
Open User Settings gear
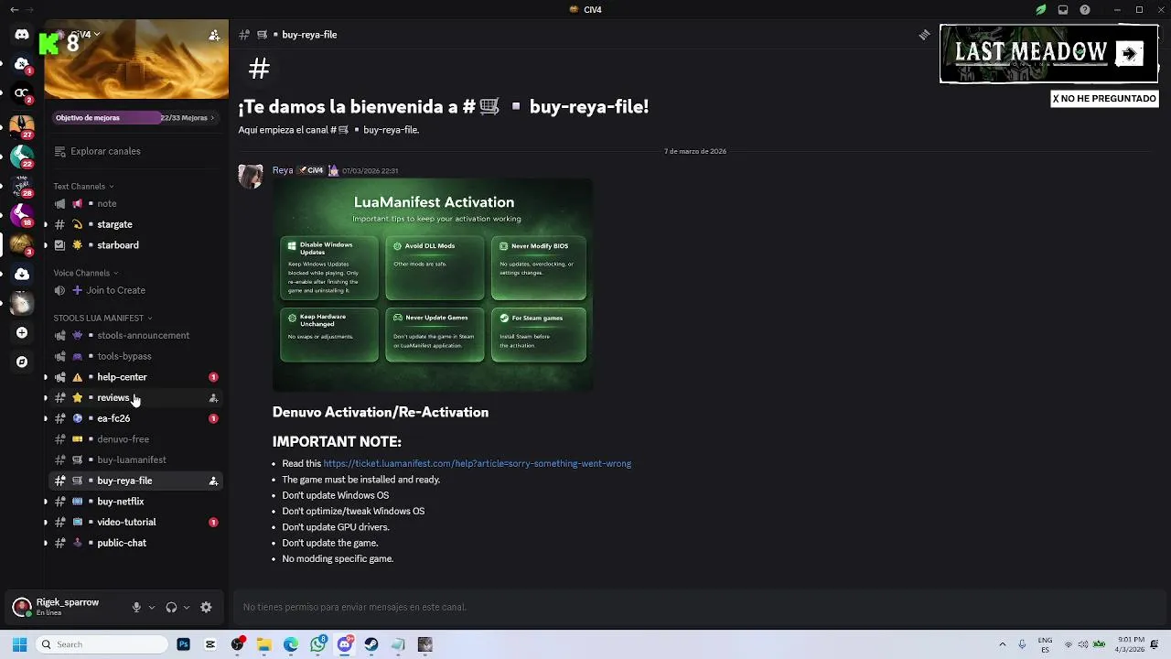click(x=206, y=607)
